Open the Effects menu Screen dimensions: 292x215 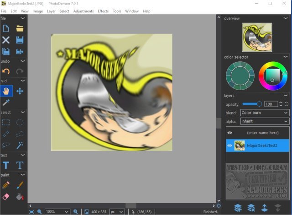[103, 11]
